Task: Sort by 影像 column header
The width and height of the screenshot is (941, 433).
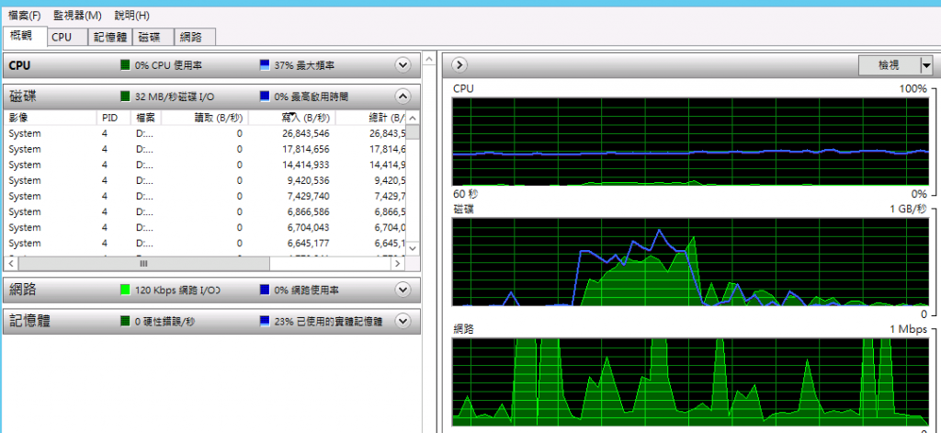Action: coord(50,117)
